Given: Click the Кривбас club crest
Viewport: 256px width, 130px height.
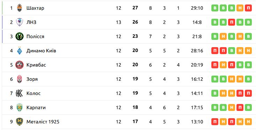Looking at the screenshot, I should click(x=20, y=65).
